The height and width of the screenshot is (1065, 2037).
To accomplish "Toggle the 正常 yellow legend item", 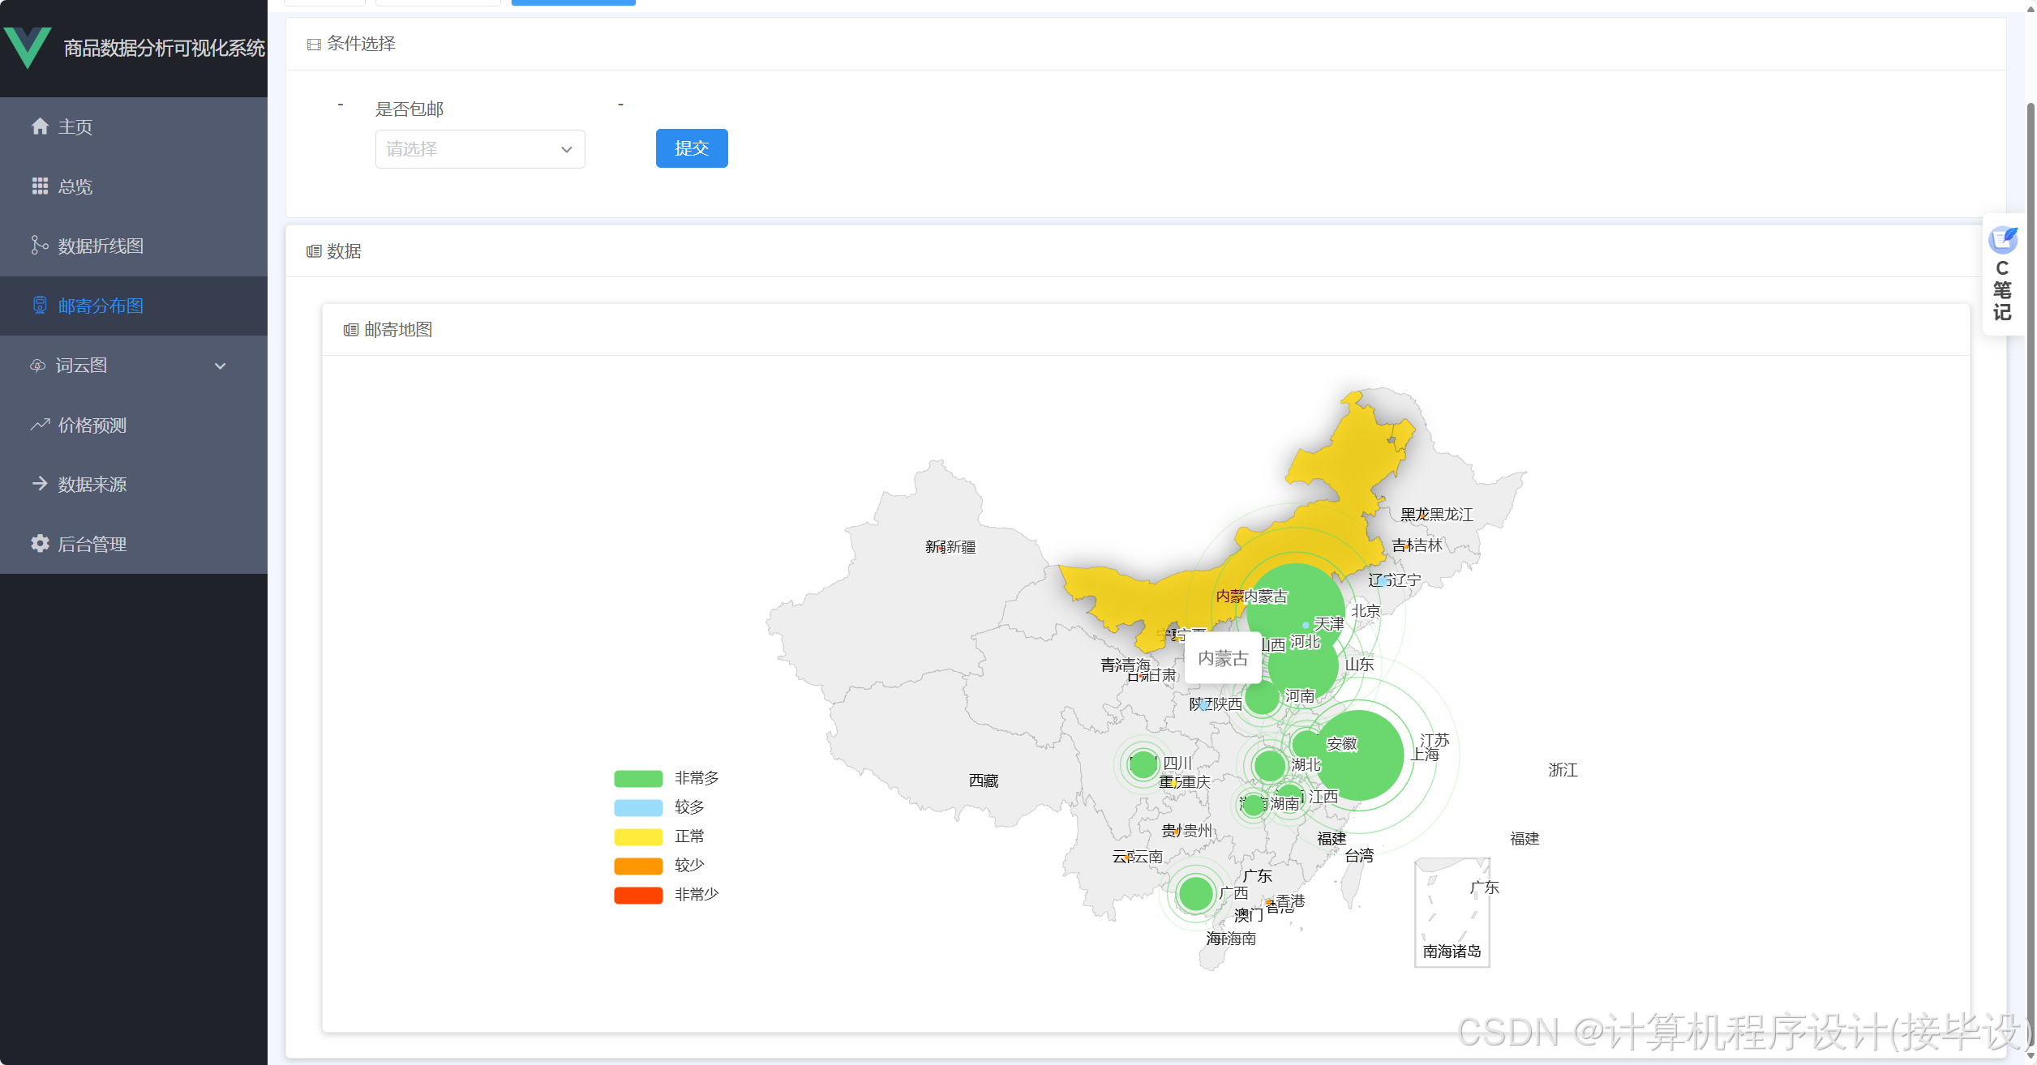I will tap(638, 836).
